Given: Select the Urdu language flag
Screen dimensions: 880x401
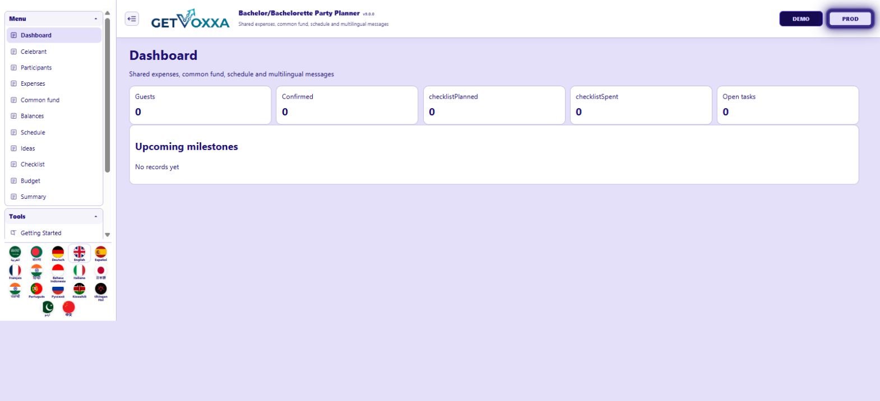Looking at the screenshot, I should [x=48, y=308].
